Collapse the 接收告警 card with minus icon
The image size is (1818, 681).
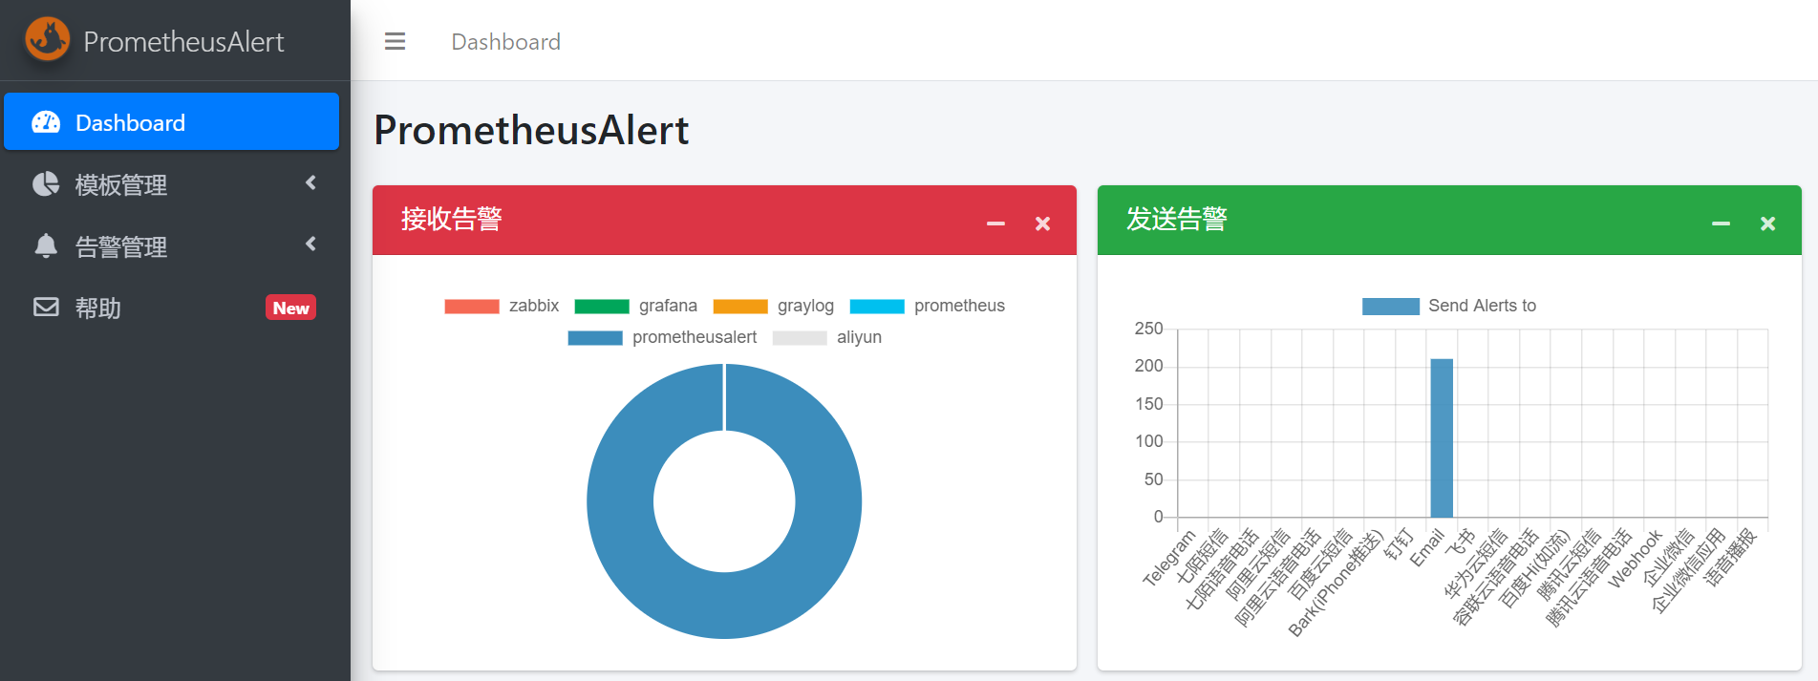tap(995, 223)
